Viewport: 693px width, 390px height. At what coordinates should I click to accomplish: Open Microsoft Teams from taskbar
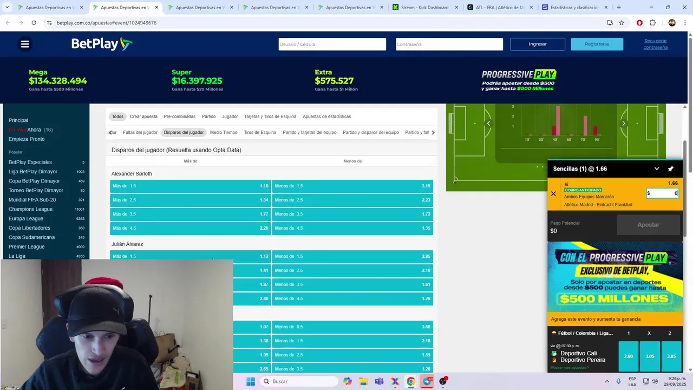point(379,381)
